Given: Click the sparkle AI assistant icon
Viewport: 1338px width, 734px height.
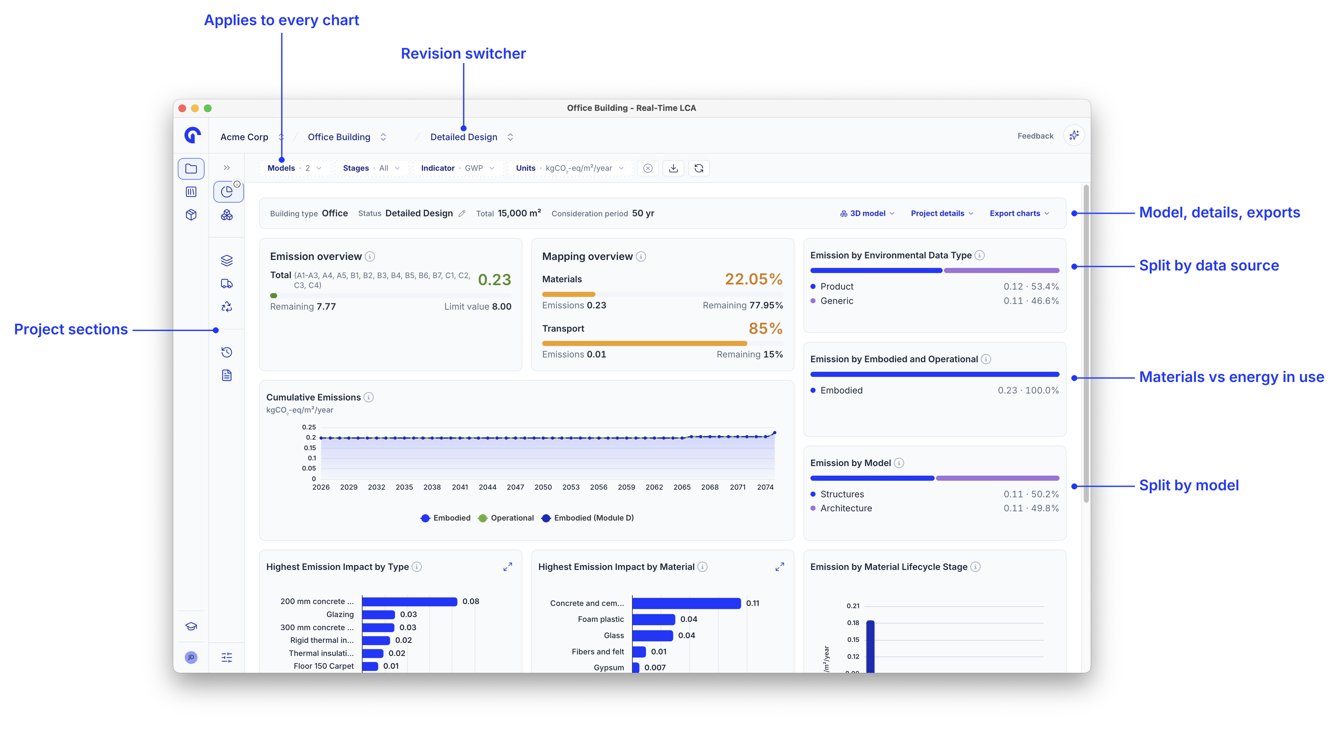Looking at the screenshot, I should pos(1074,136).
